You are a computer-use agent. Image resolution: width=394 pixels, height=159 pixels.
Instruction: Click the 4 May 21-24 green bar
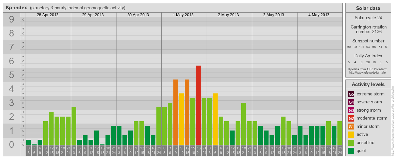coord(340,133)
